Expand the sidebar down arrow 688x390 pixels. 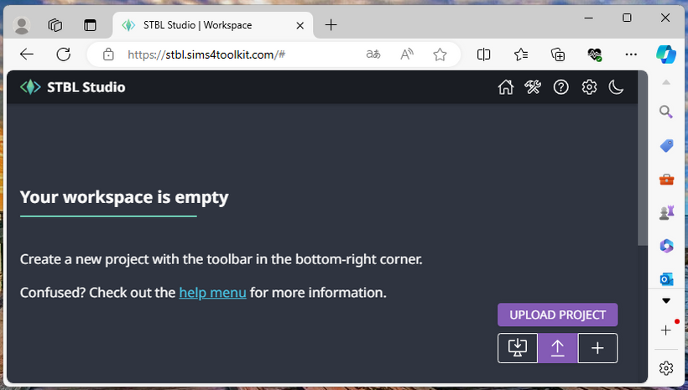pos(666,300)
